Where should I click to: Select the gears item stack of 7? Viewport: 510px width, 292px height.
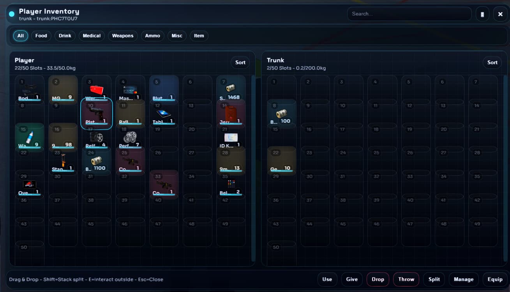click(130, 137)
